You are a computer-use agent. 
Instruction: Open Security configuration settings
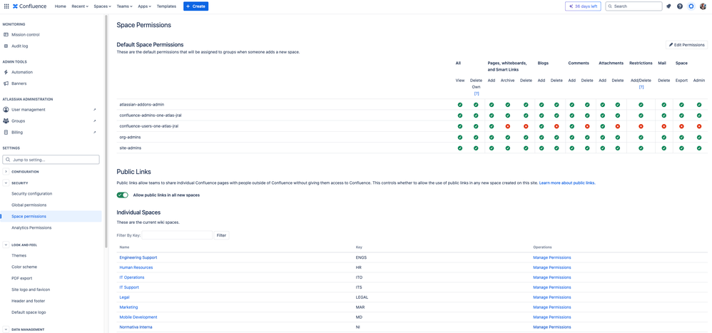(x=32, y=194)
